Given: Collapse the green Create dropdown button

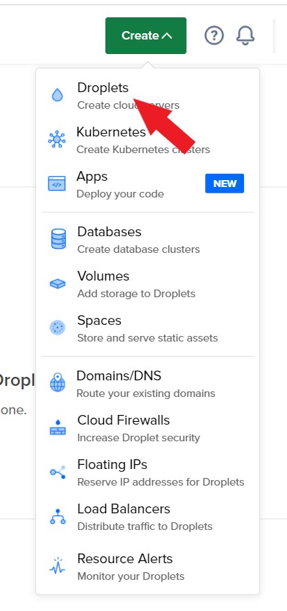Looking at the screenshot, I should click(x=146, y=35).
